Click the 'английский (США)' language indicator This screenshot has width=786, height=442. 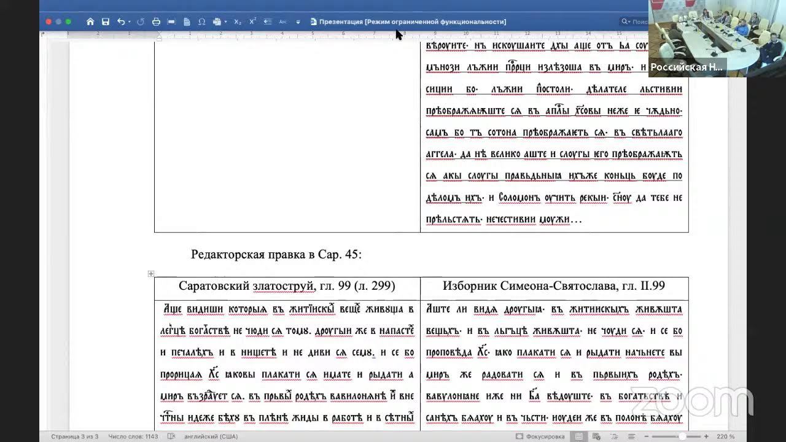pos(211,436)
